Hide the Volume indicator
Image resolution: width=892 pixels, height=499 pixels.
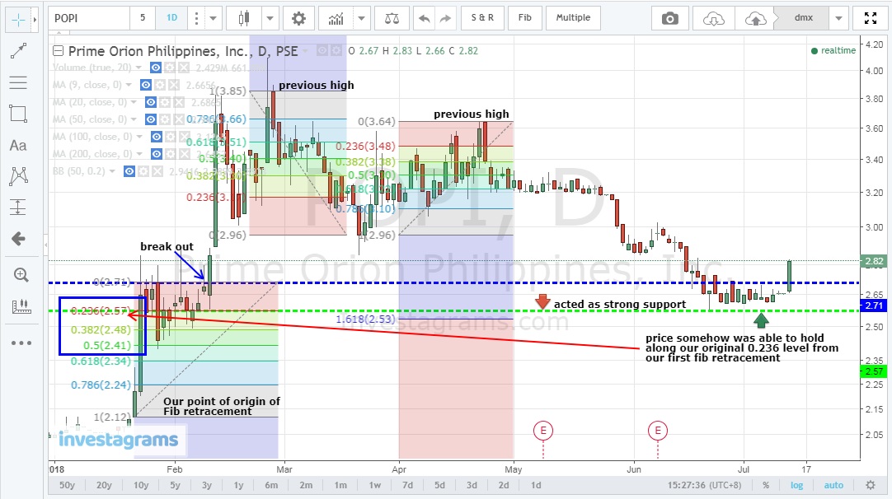tap(157, 68)
